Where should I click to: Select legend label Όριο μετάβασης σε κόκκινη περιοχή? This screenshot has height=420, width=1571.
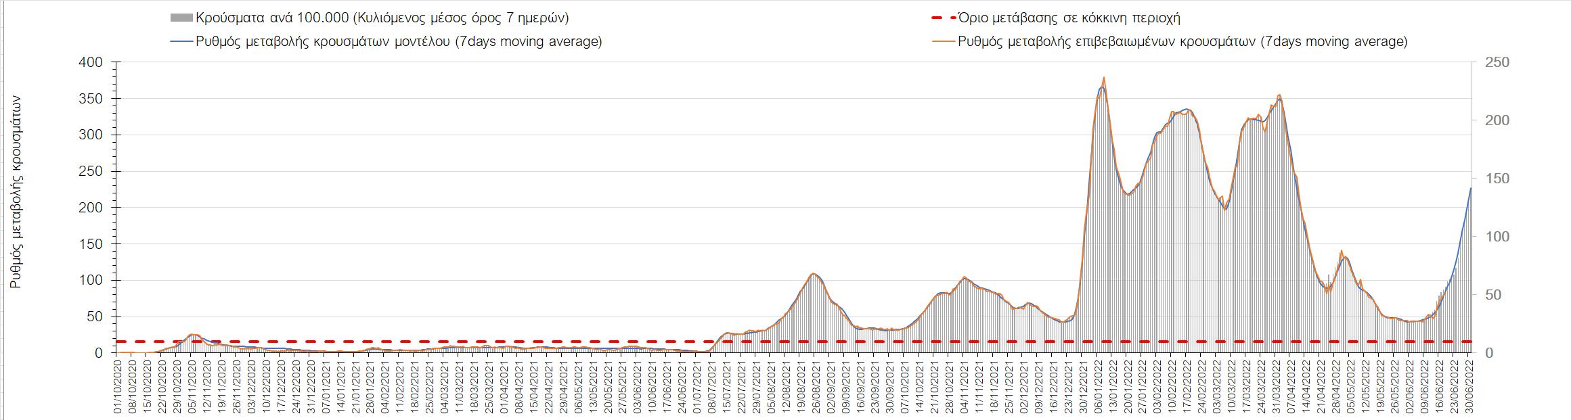pyautogui.click(x=1069, y=18)
